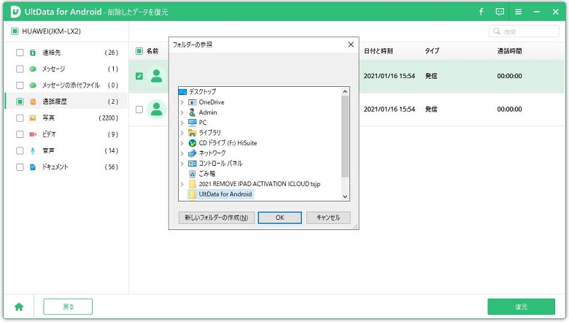Select the ネットワーク icon in the tree
569x322 pixels.
pyautogui.click(x=193, y=153)
